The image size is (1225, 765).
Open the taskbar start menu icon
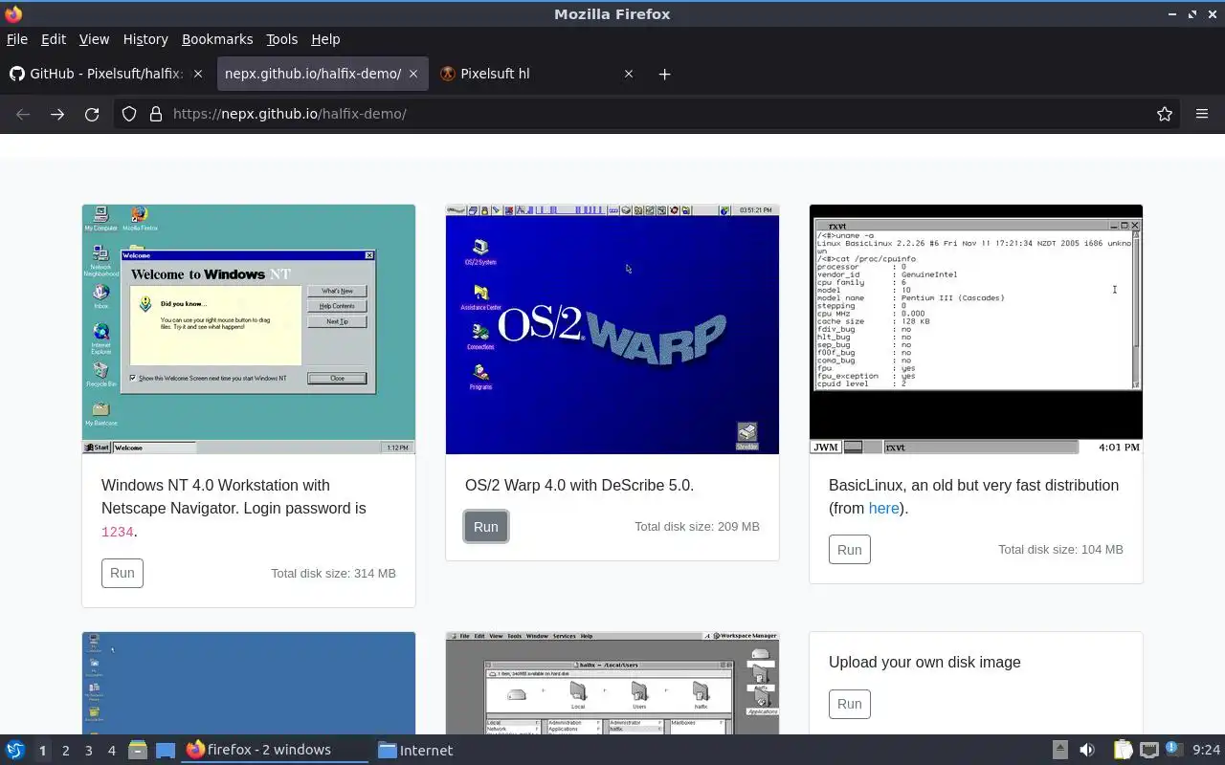(15, 750)
